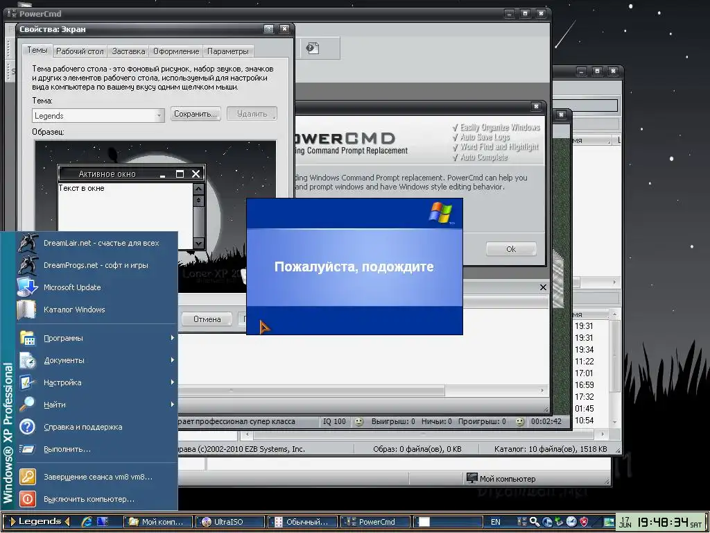This screenshot has height=533, width=710.
Task: Choose Выполнить... in start menu
Action: (x=97, y=449)
